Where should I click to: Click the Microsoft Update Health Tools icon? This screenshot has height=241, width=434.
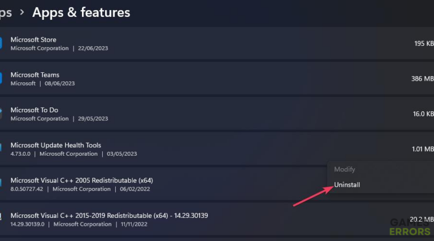[1, 147]
